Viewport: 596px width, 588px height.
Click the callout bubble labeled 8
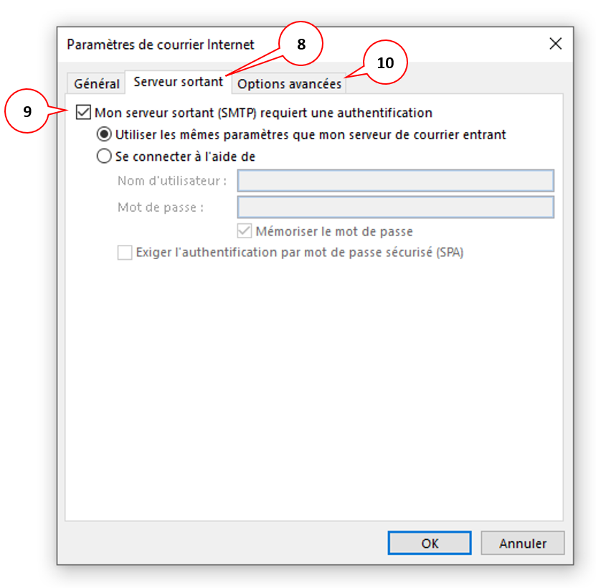pyautogui.click(x=301, y=44)
